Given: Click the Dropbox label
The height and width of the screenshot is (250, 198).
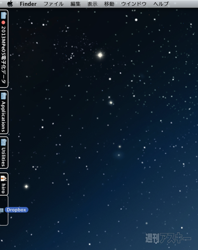Looking at the screenshot, I should [x=16, y=210].
